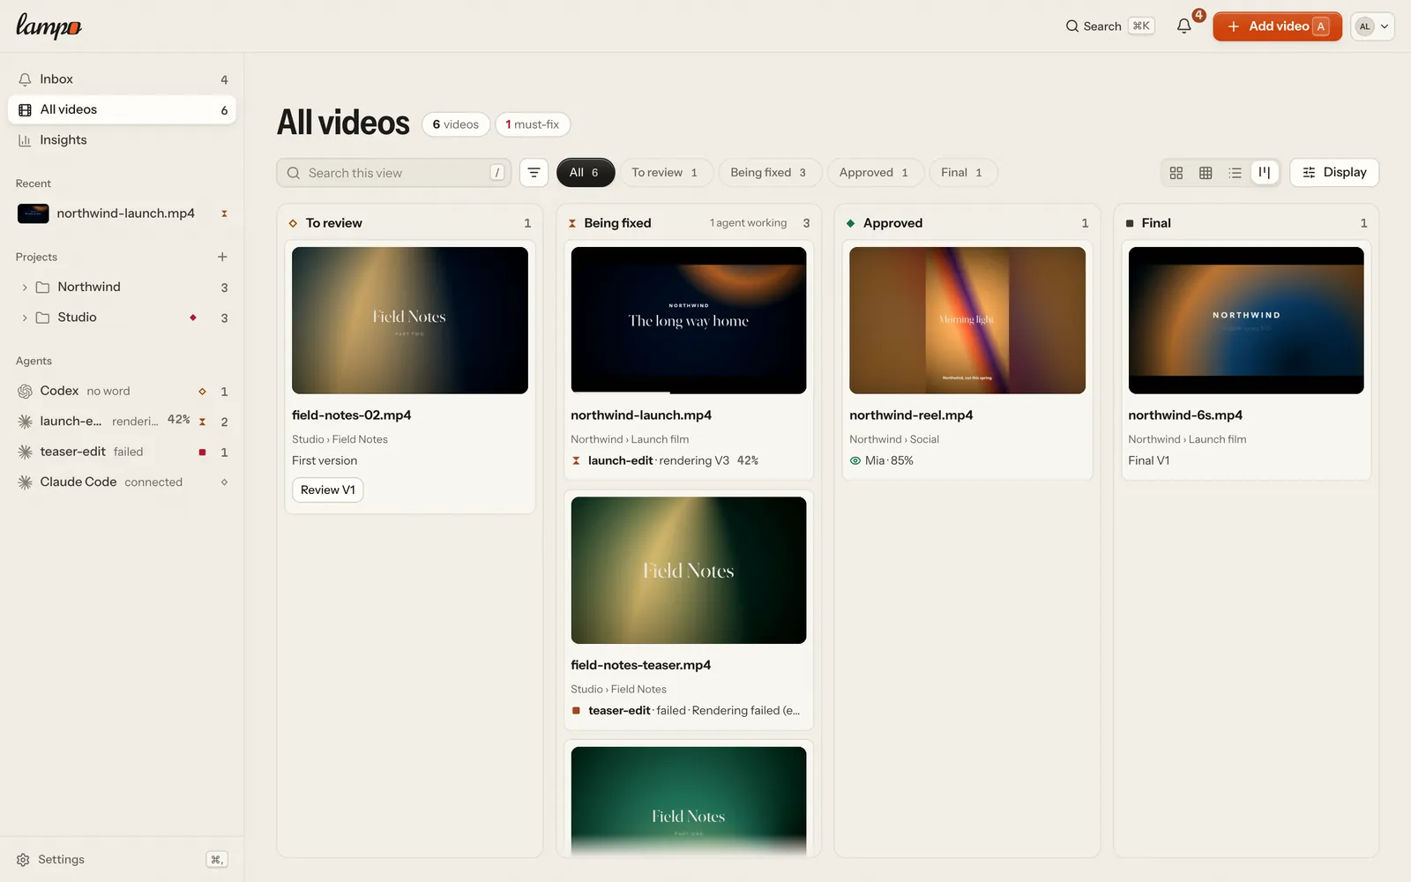
Task: Click the Approved column green diamond icon
Action: [851, 223]
